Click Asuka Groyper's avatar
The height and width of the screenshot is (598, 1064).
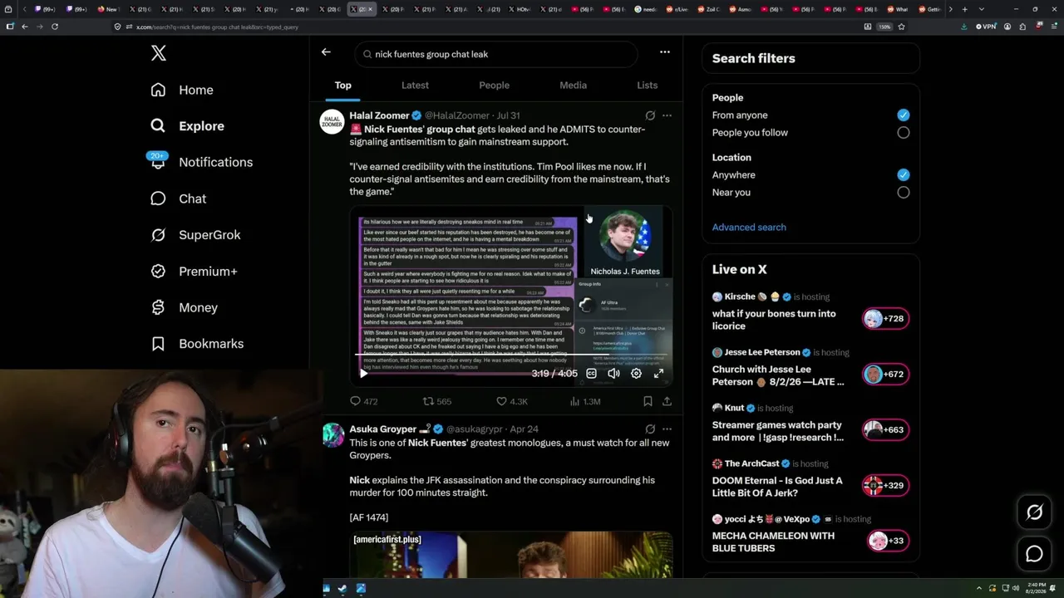point(332,435)
